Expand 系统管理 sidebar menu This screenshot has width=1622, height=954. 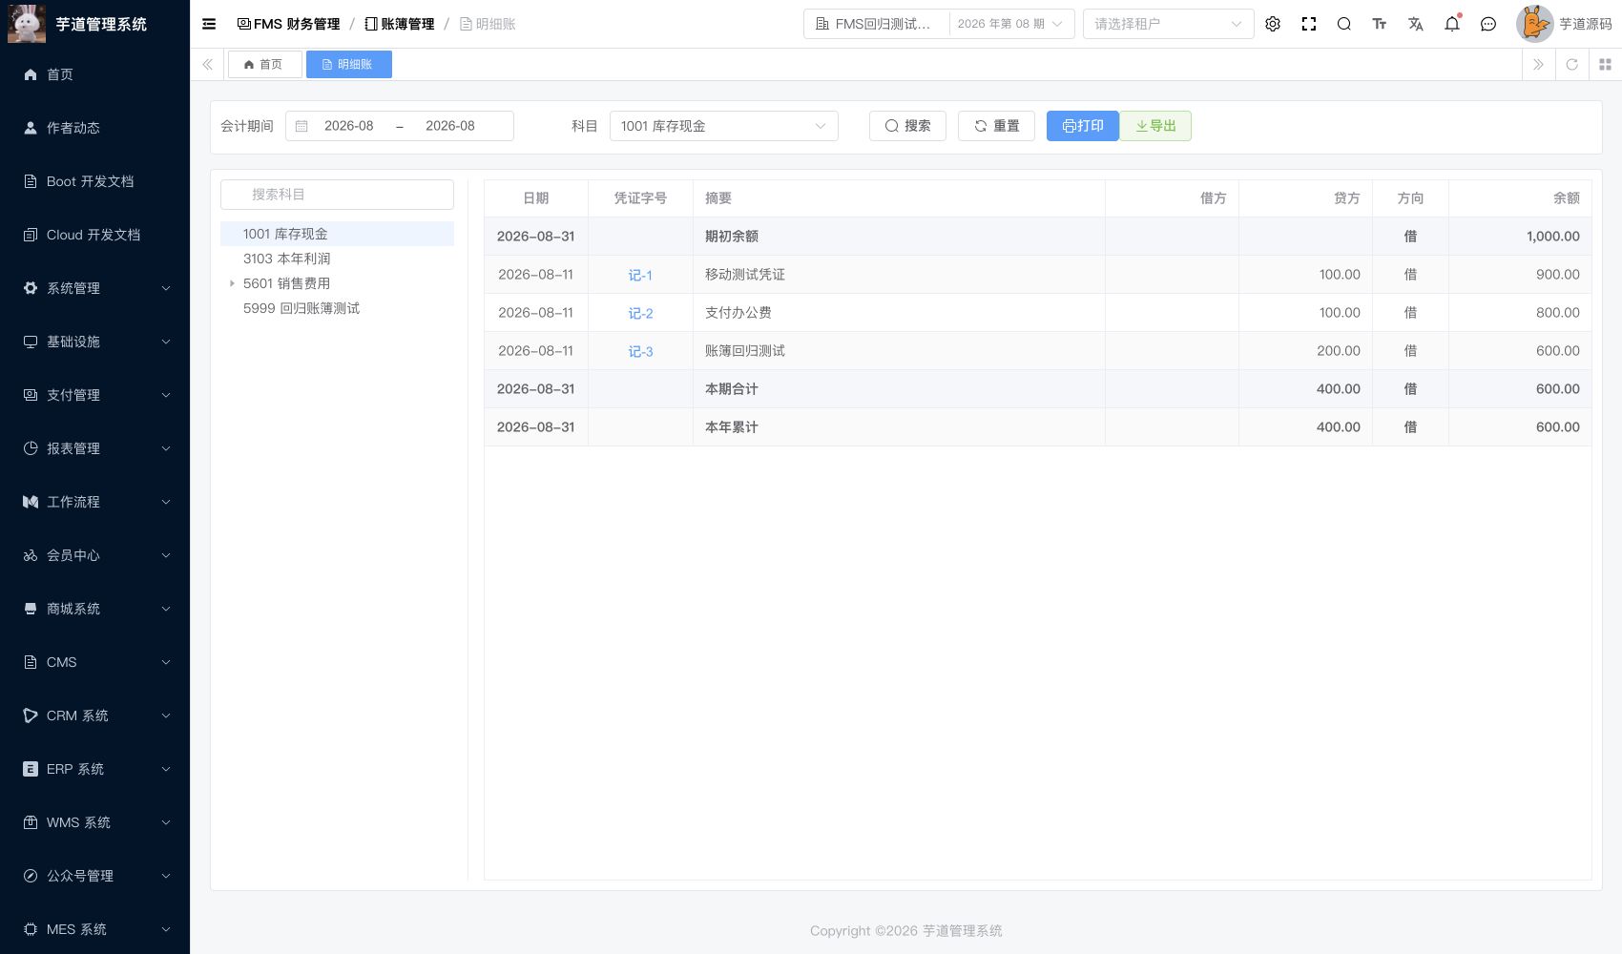[x=94, y=288]
